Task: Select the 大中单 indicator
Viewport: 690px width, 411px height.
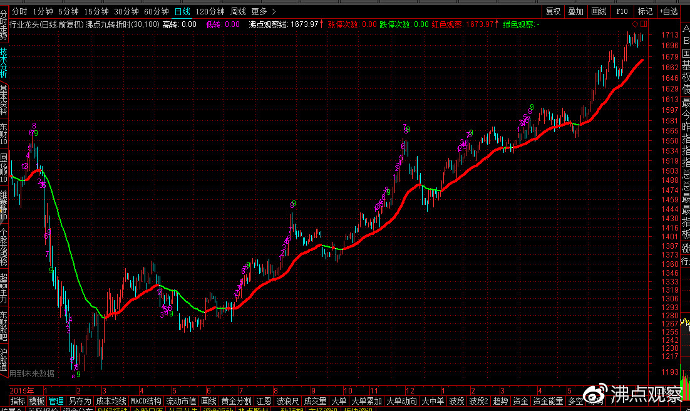Action: click(x=433, y=402)
